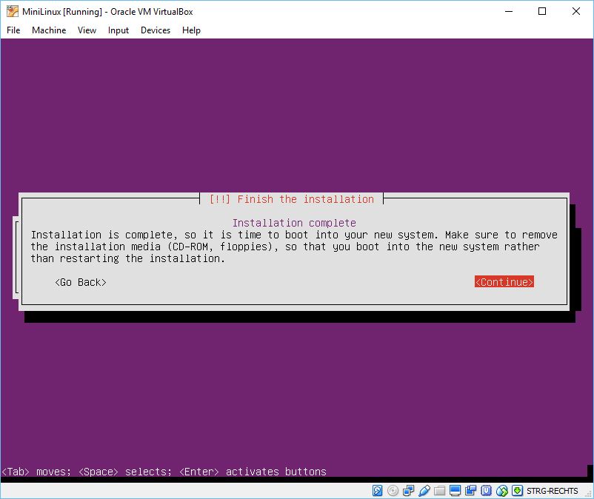Open the Input menu
594x499 pixels.
(x=118, y=30)
